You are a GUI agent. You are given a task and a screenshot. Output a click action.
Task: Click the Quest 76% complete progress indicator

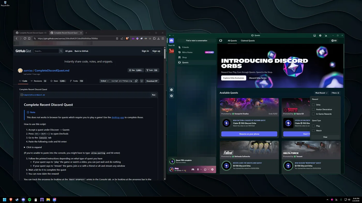click(192, 161)
